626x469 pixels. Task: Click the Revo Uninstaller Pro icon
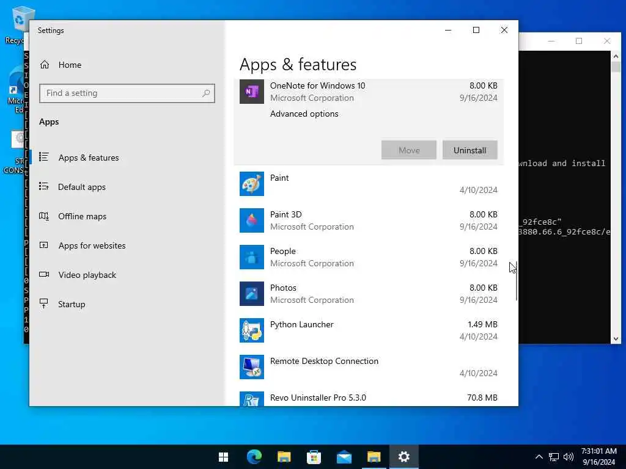251,399
